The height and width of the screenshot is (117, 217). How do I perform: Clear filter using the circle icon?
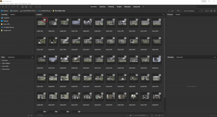(32, 115)
